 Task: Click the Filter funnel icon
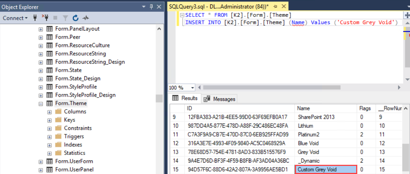click(x=65, y=18)
